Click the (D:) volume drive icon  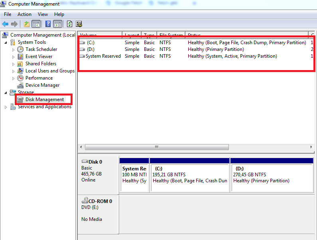click(82, 49)
